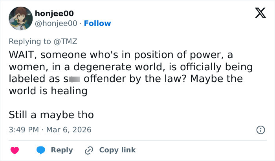Click the 3:49 PM time stamp

24,130
